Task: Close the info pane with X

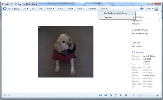Action: [158, 14]
